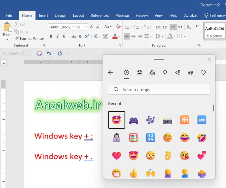Open the File tab
The width and height of the screenshot is (226, 188).
9,15
